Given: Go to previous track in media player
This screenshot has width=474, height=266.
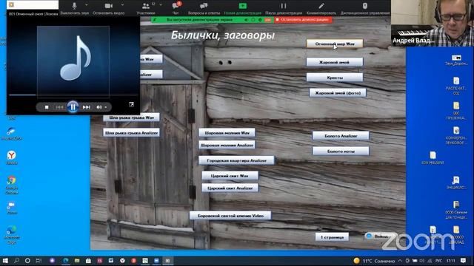Looking at the screenshot, I should (x=59, y=107).
